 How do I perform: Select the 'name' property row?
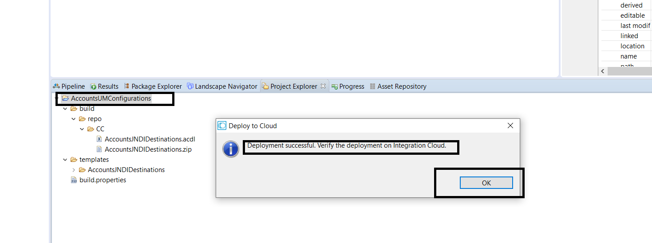point(626,56)
